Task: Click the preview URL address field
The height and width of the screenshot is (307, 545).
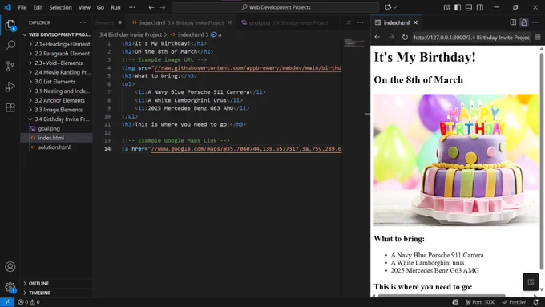Action: (x=471, y=38)
